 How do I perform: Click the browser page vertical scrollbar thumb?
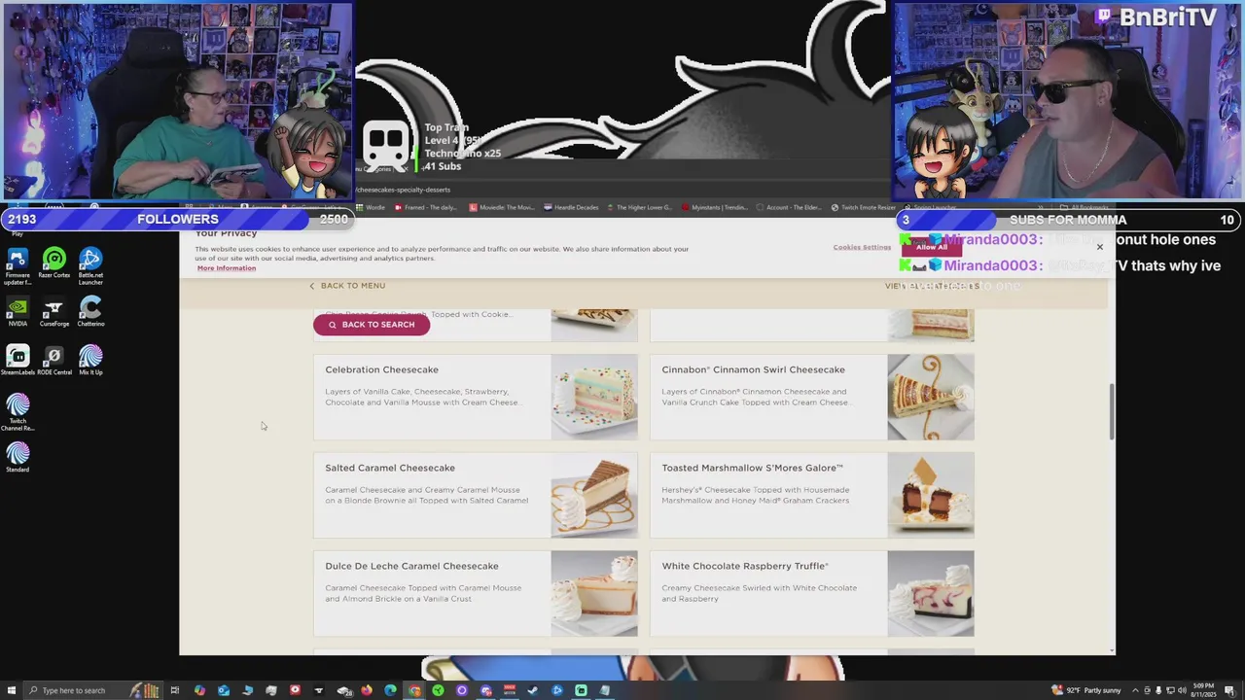click(x=1112, y=411)
